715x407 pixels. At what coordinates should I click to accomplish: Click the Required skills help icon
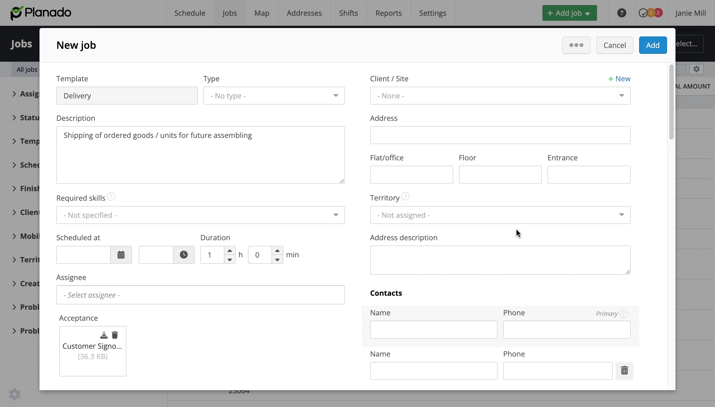(111, 197)
